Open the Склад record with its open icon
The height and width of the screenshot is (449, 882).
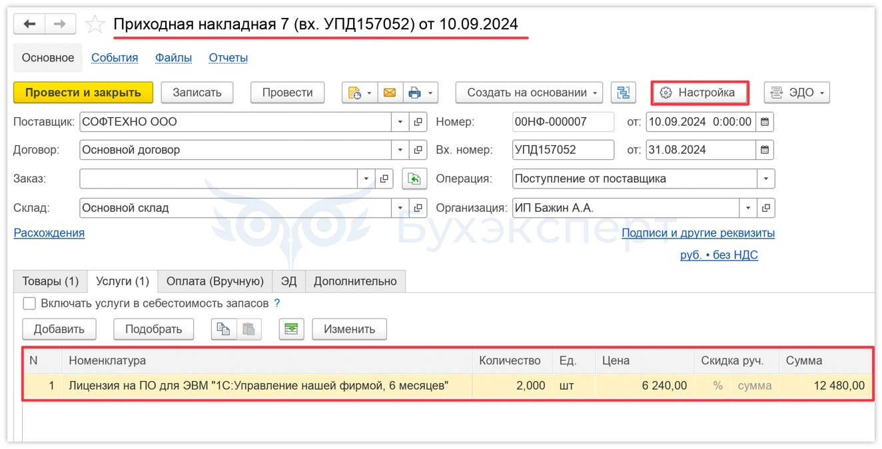click(x=418, y=208)
